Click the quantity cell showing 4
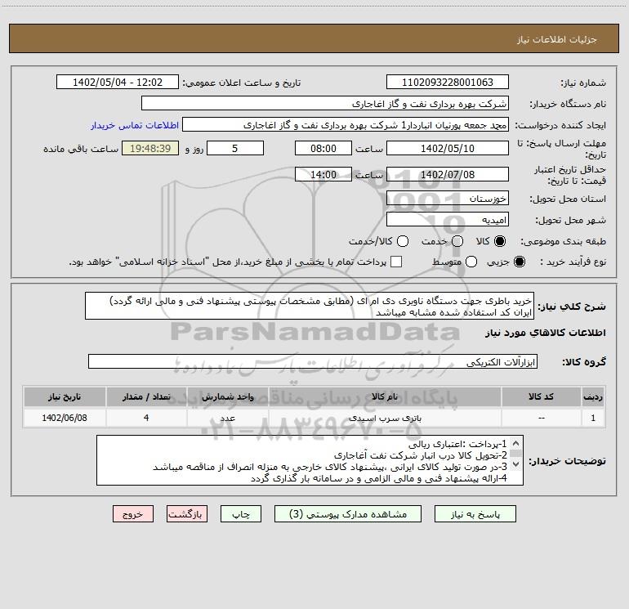This screenshot has width=629, height=609. point(146,418)
